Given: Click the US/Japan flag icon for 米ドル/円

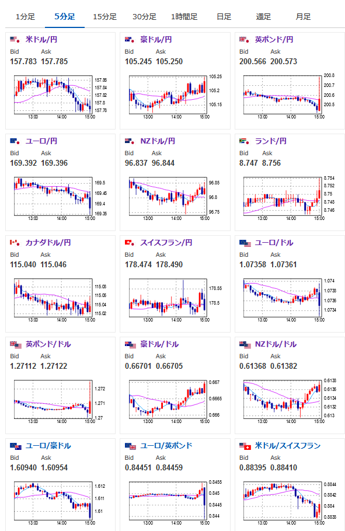Looking at the screenshot, I should click(x=15, y=40).
